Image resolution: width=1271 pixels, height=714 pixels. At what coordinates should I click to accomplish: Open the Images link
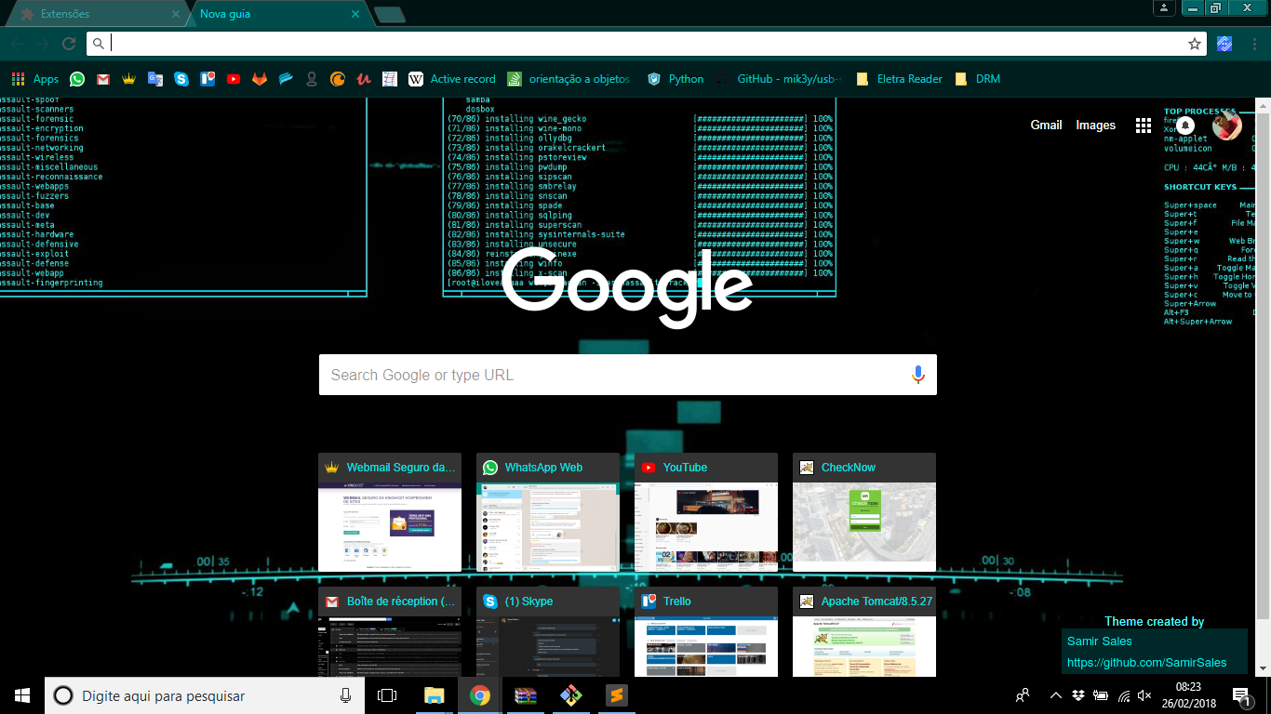1095,126
